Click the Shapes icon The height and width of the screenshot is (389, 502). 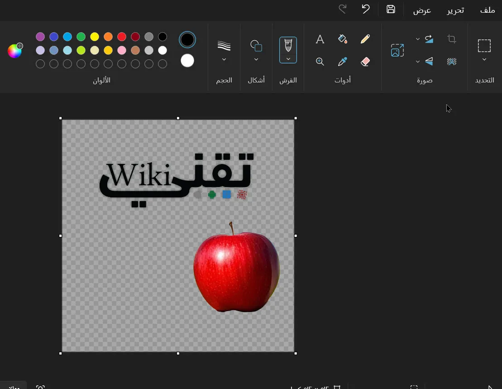click(x=256, y=46)
